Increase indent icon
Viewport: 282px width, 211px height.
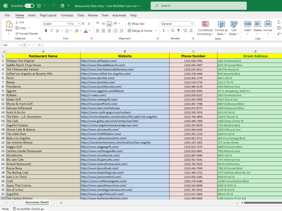pos(121,31)
